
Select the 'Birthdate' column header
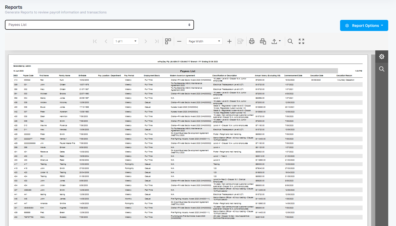[x=82, y=76]
